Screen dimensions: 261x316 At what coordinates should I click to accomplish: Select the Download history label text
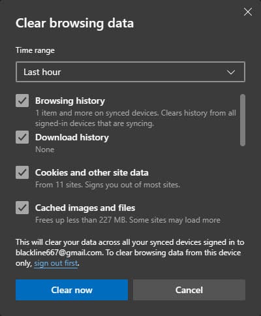[x=72, y=138]
